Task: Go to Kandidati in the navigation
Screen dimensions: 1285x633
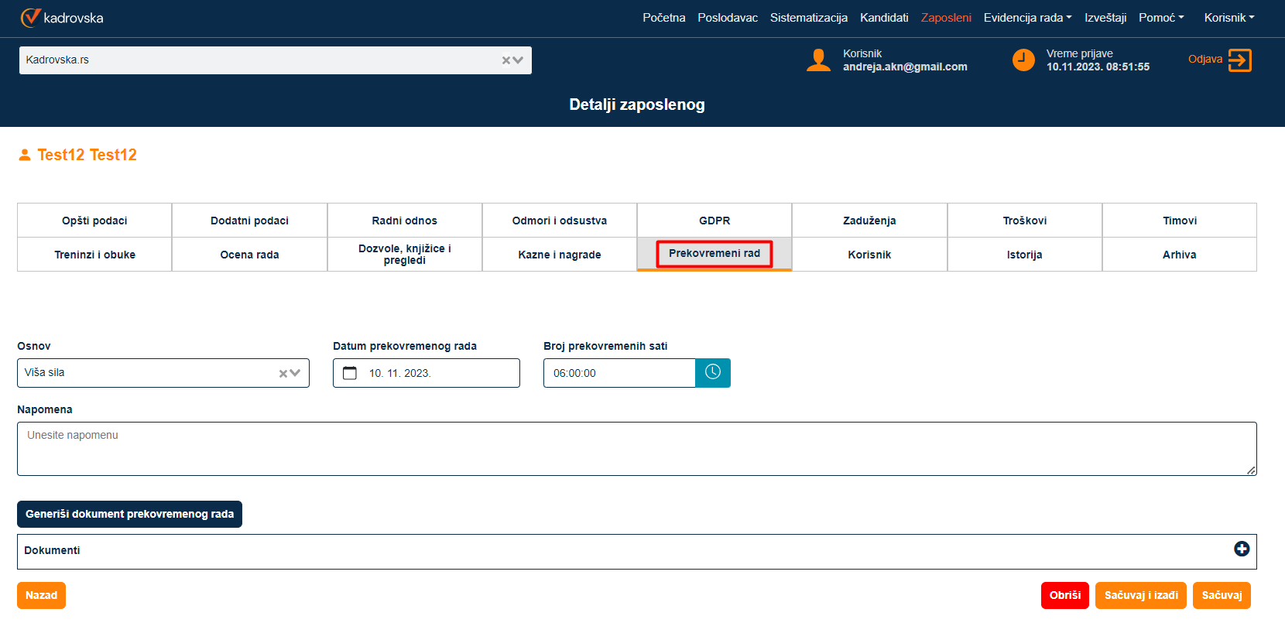Action: pos(883,18)
